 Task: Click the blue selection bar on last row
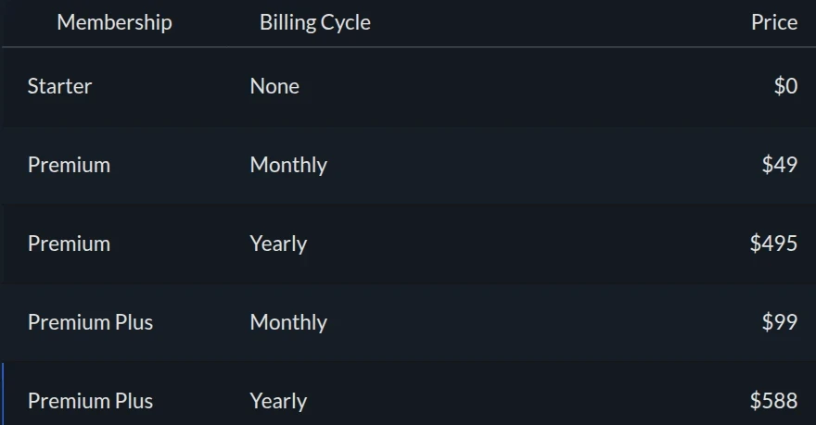click(x=3, y=394)
